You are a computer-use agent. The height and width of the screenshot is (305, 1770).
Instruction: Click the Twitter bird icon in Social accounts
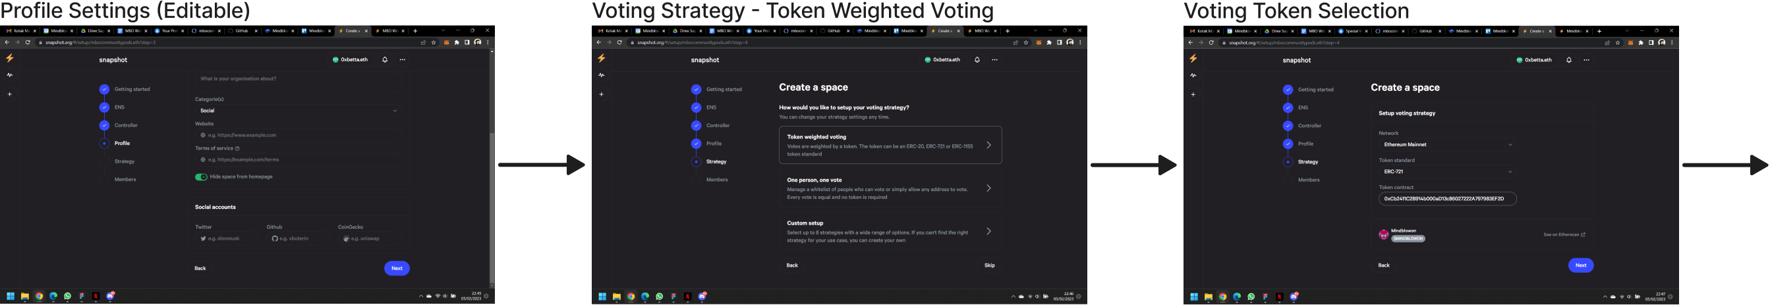click(x=204, y=238)
